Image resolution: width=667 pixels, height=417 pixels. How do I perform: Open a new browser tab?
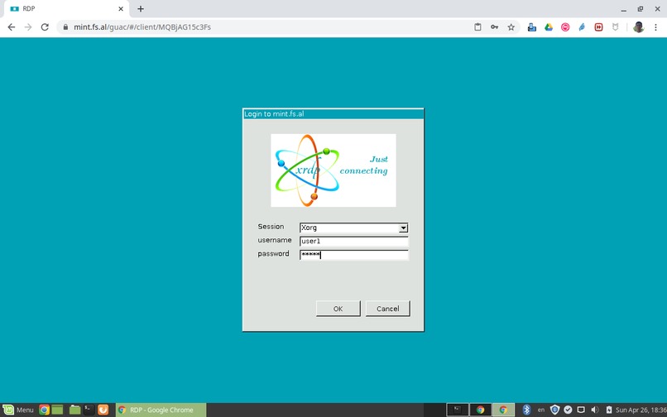pyautogui.click(x=141, y=8)
